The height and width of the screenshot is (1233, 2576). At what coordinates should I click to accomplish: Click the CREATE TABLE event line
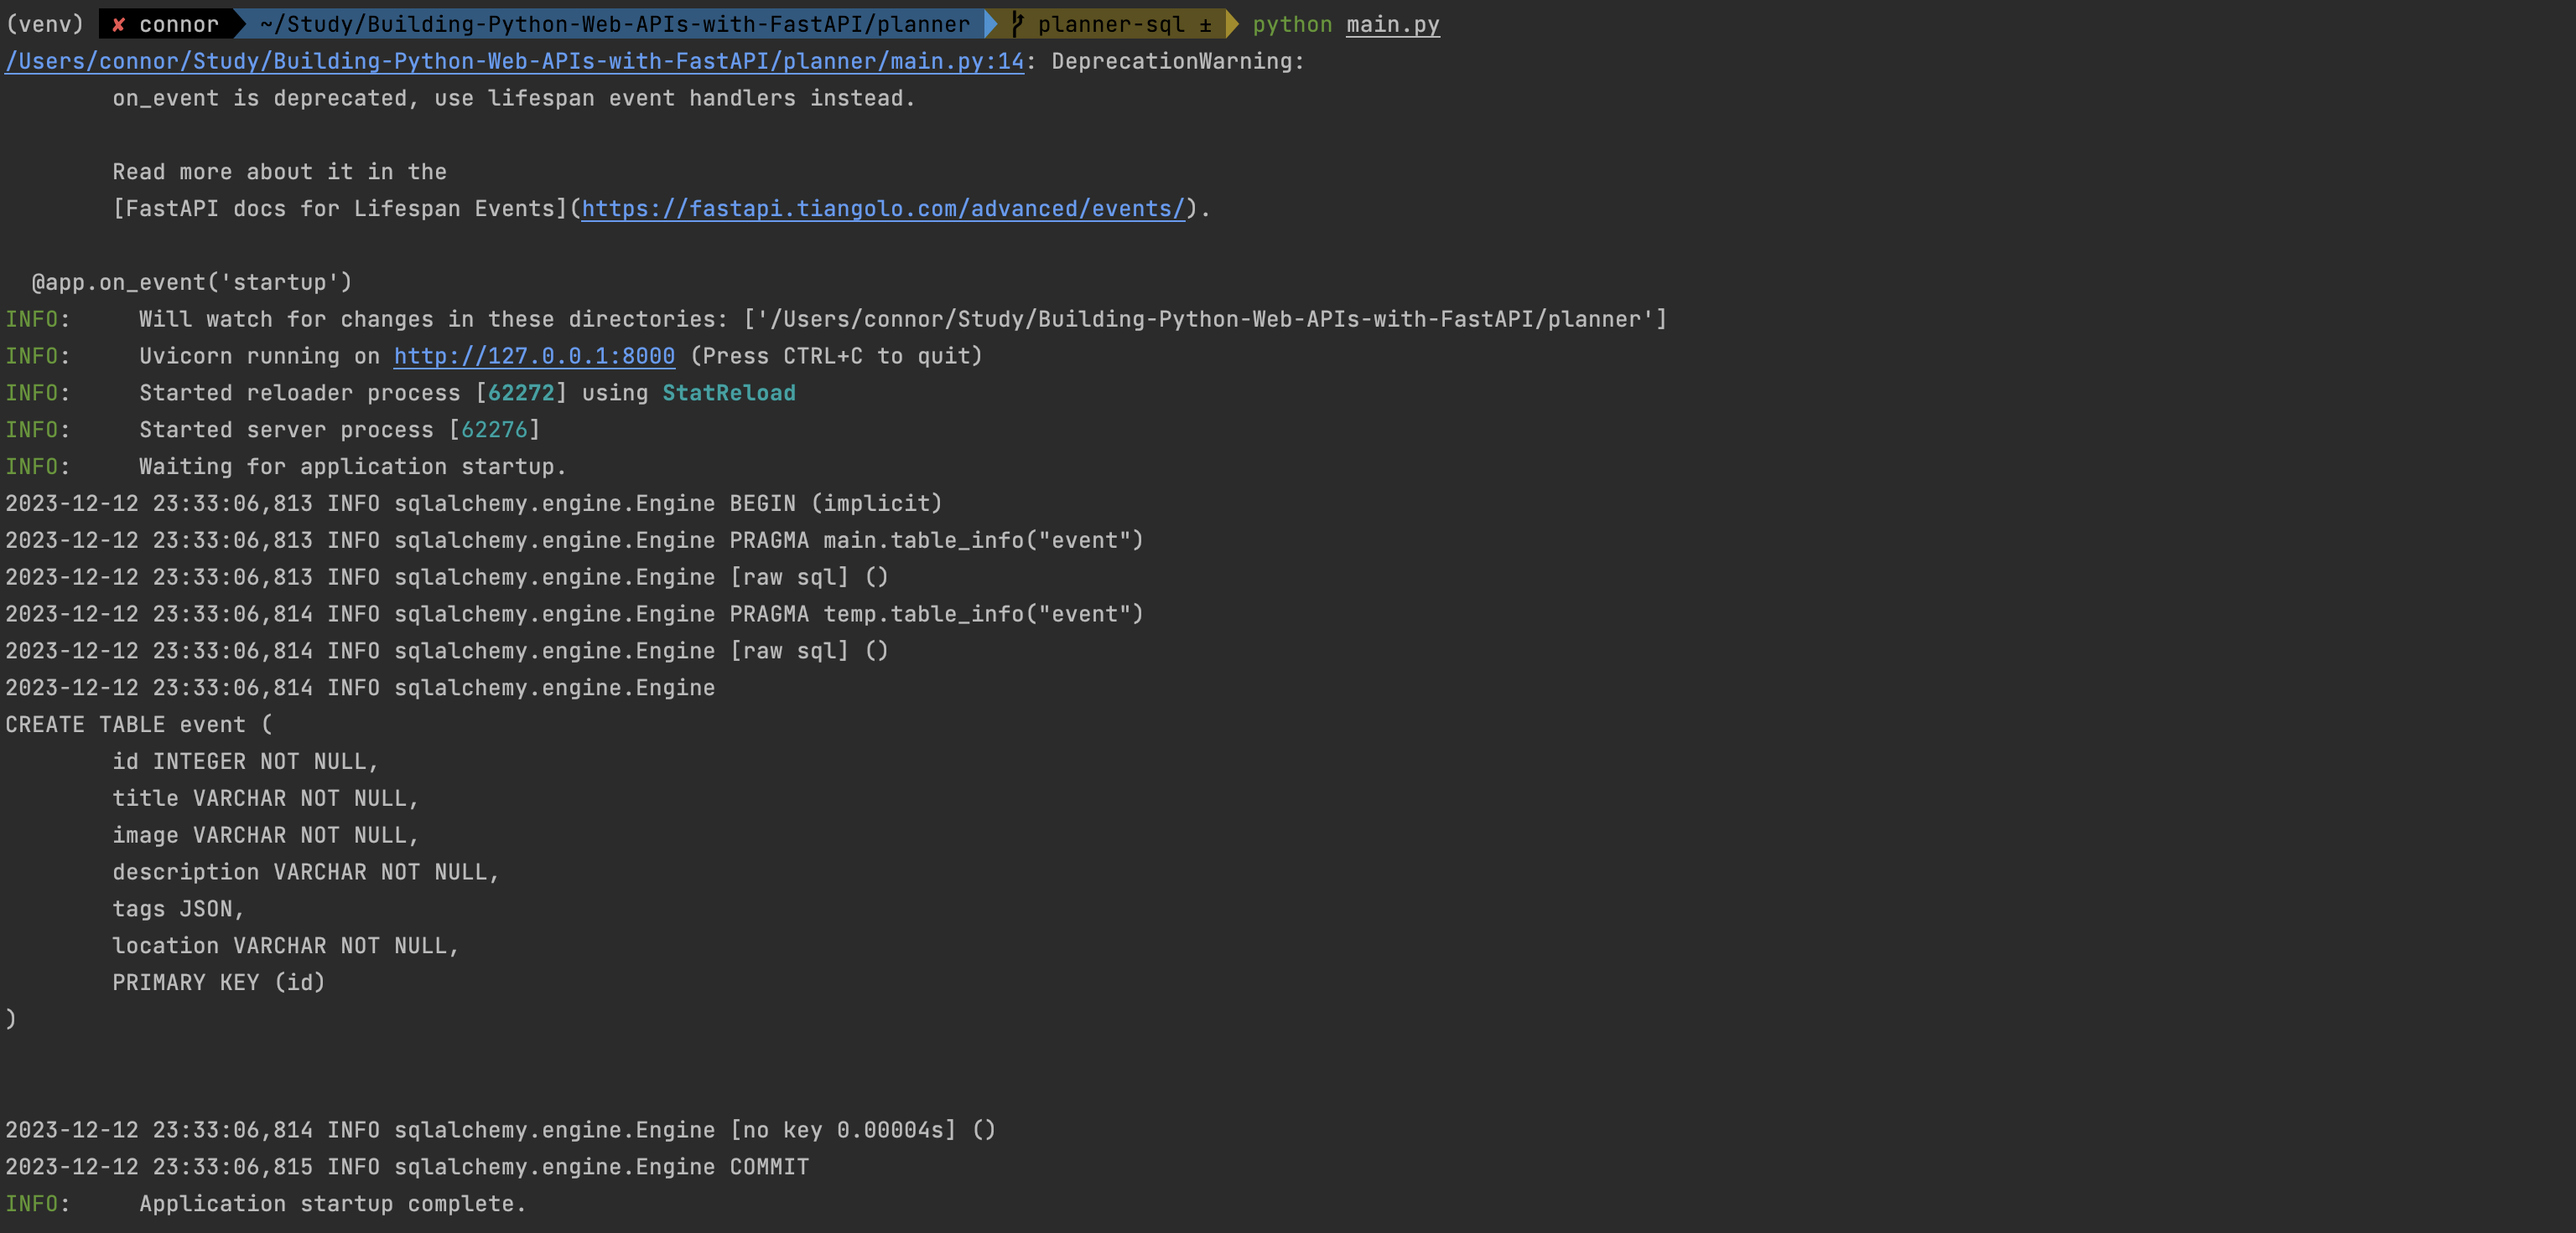pyautogui.click(x=138, y=725)
